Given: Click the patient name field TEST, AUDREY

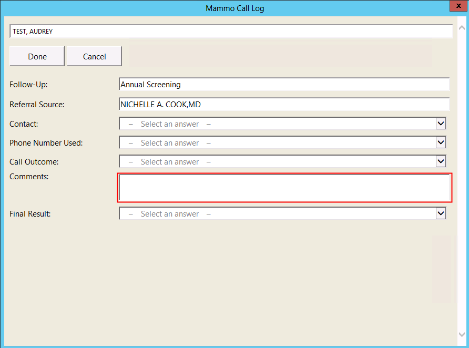Looking at the screenshot, I should pyautogui.click(x=230, y=32).
